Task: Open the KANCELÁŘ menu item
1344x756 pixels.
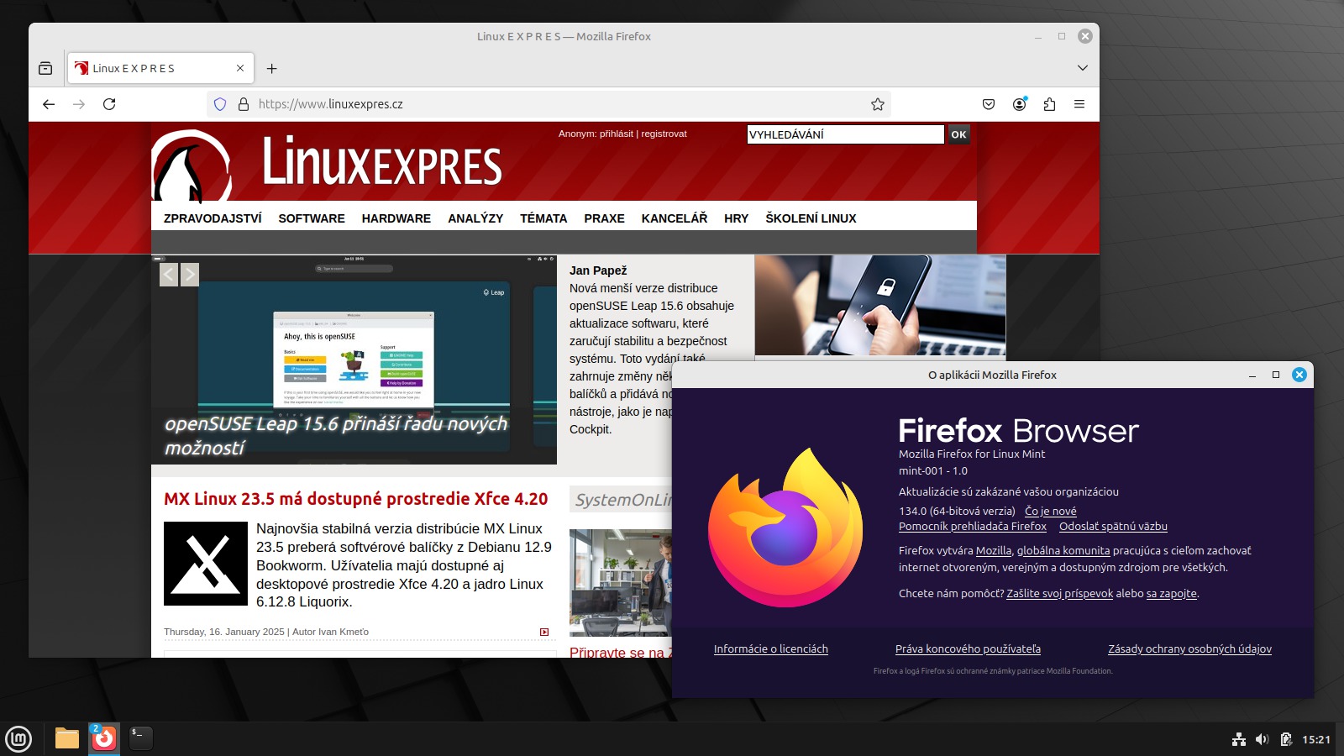Action: coord(675,218)
